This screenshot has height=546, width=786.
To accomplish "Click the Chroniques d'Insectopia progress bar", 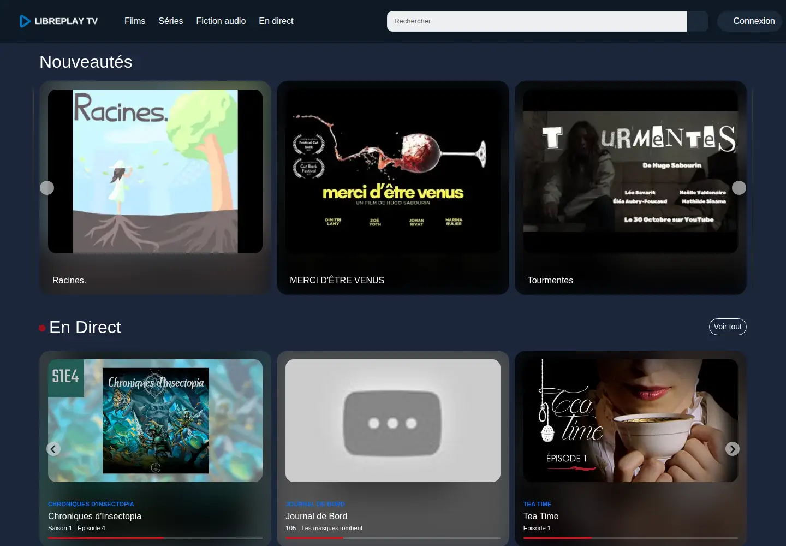I will (x=156, y=538).
